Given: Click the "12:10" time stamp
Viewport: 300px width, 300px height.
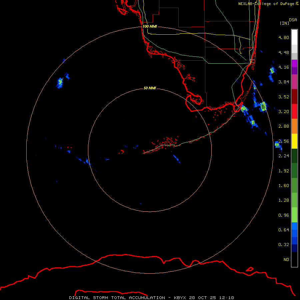Looking at the screenshot, I should coord(226,298).
